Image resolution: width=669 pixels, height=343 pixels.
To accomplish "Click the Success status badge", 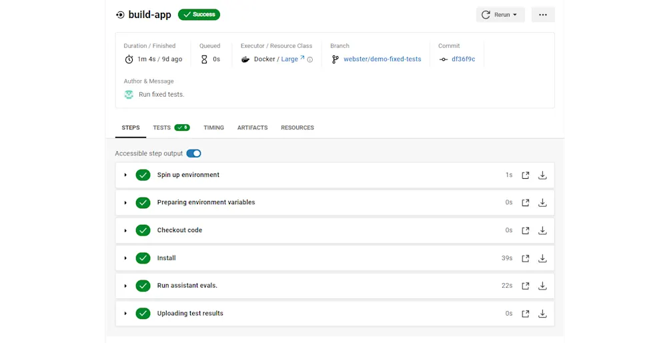I will click(199, 15).
